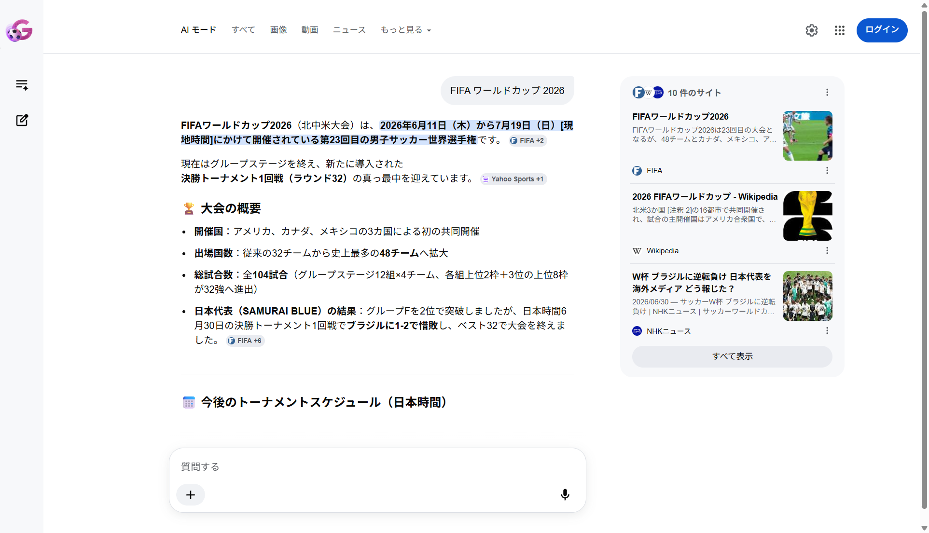Screen dimensions: 929x533
Task: Open the settings gear icon
Action: click(x=812, y=30)
